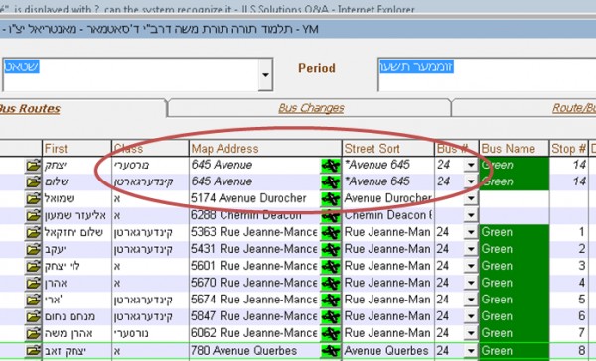Select green Bus Name cell for stop 1
Screen dimensions: 596x361
coord(514,232)
